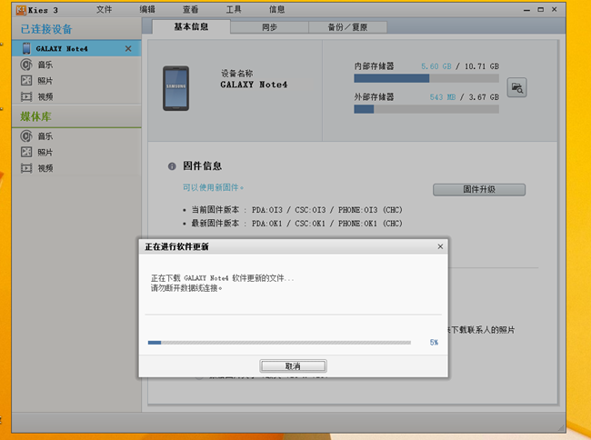The height and width of the screenshot is (440, 591).
Task: Open the 查看 menu
Action: pos(190,9)
